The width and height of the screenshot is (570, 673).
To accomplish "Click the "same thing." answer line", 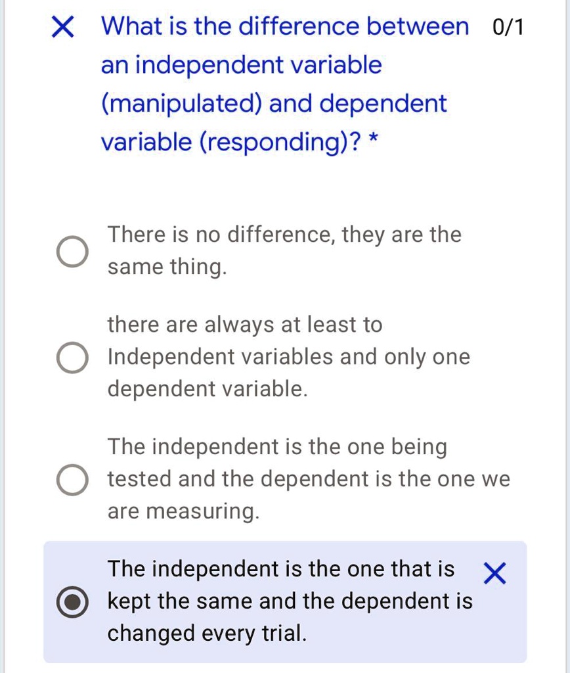I will (167, 267).
